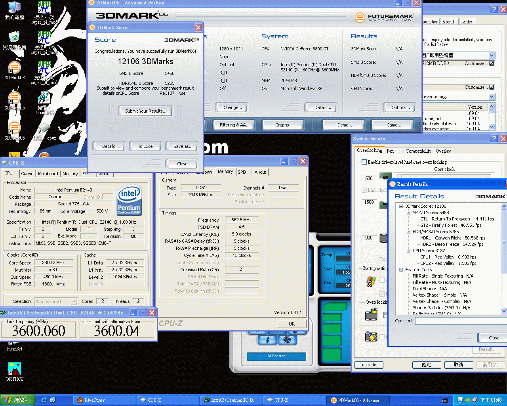Select the GT1 - Return To Proxycon result row
The image size is (507, 406).
[457, 219]
